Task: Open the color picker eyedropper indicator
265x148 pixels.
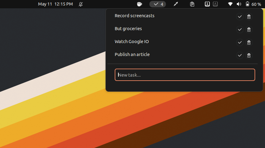Action: 176,4
